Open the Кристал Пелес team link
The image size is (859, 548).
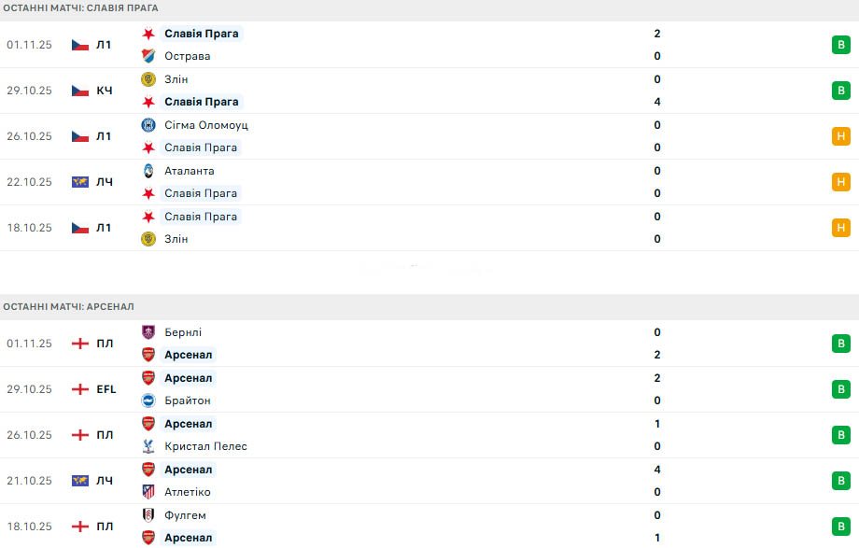tap(207, 446)
